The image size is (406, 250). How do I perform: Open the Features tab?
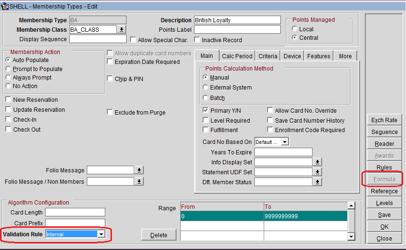point(318,56)
